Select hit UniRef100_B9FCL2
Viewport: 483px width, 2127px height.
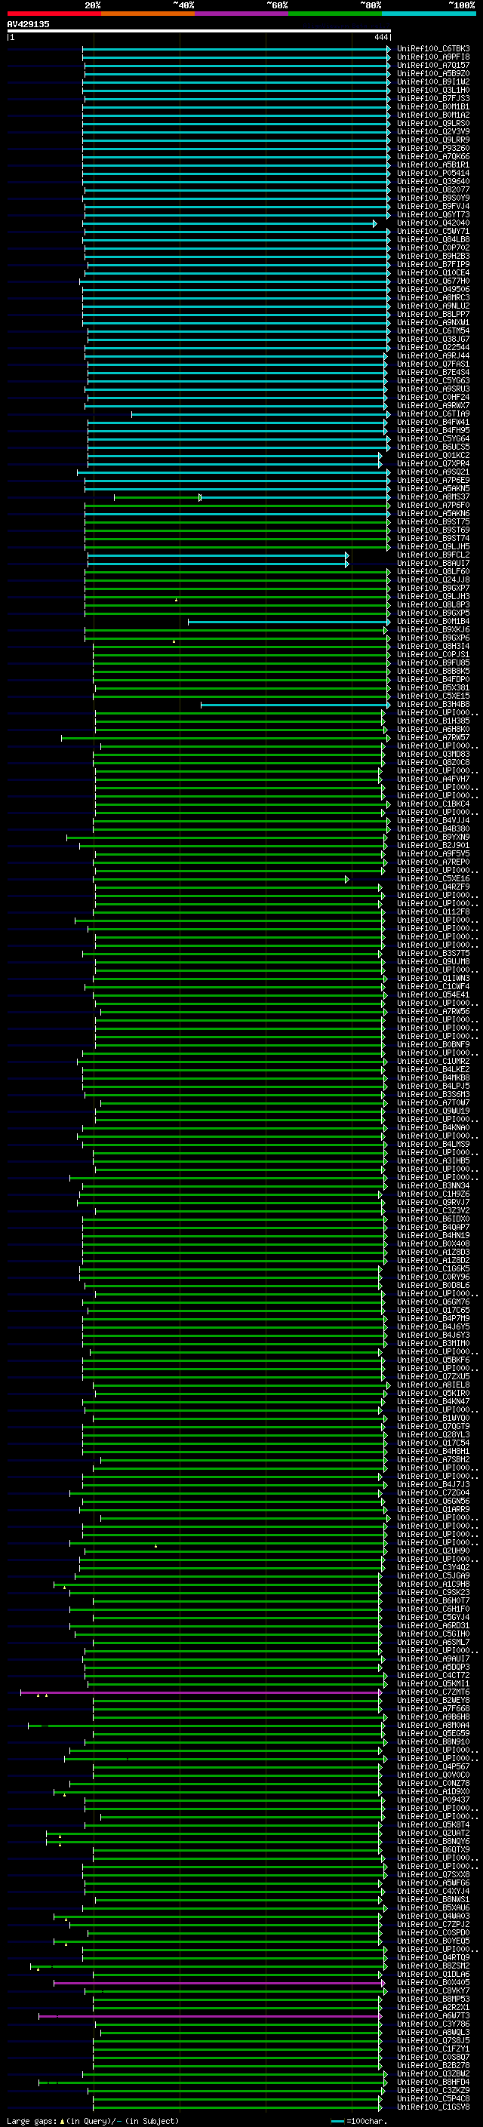(x=433, y=555)
